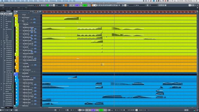Start playback with green Play button in top toolbar
The width and height of the screenshot is (199, 112).
(x=85, y=5)
